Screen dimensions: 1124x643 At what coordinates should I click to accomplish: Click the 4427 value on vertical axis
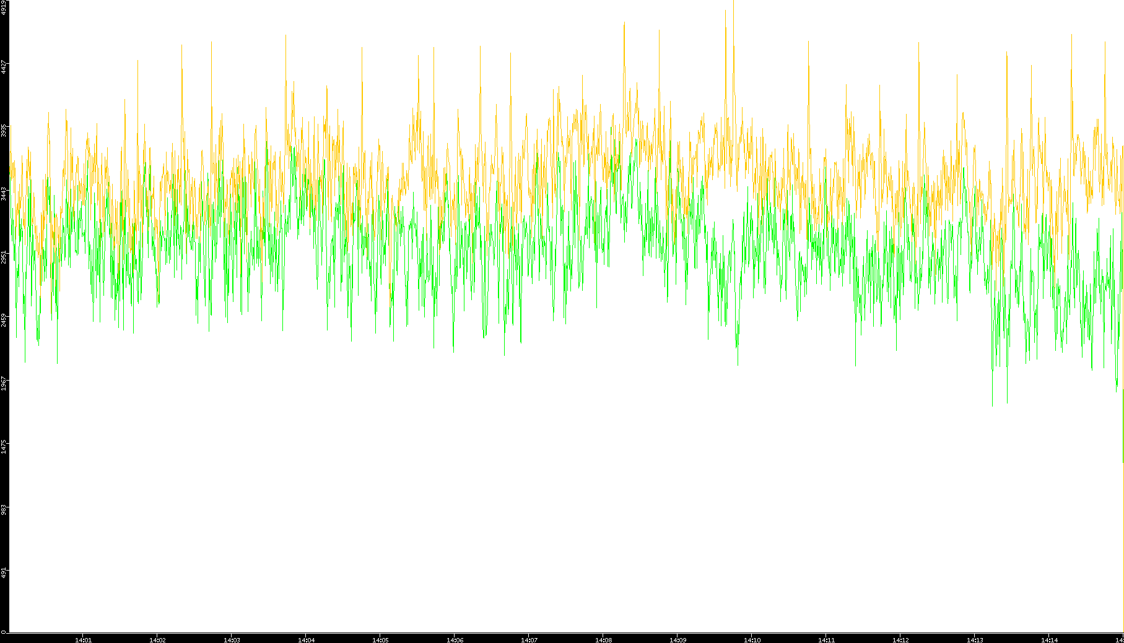click(x=4, y=67)
